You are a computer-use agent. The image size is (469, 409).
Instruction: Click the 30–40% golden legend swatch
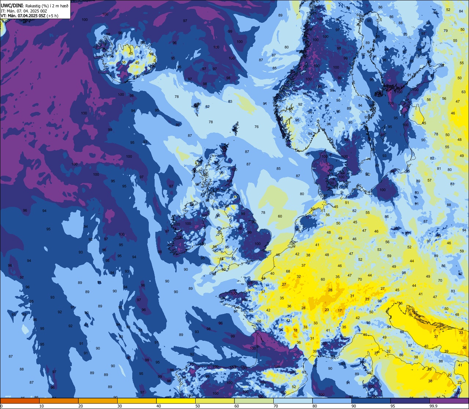coord(137,401)
